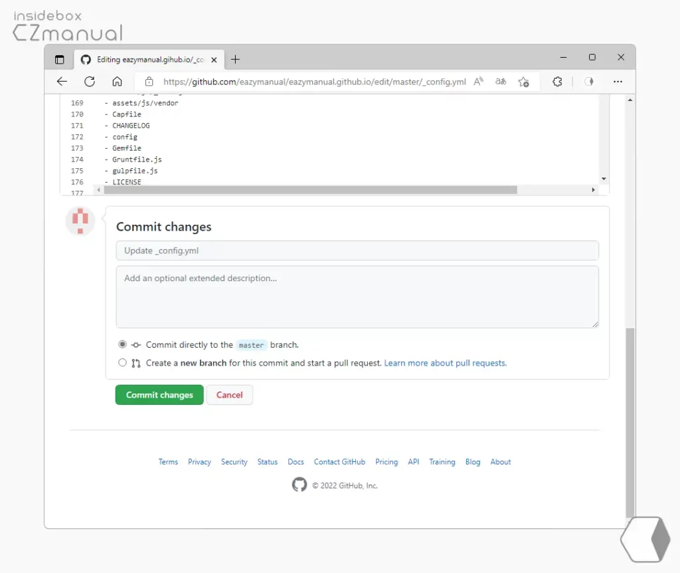Cancel the file edit

click(x=229, y=394)
